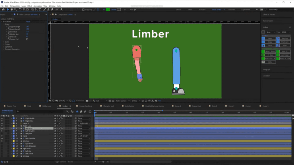The height and width of the screenshot is (165, 294).
Task: Select the Type tool
Action: click(40, 9)
